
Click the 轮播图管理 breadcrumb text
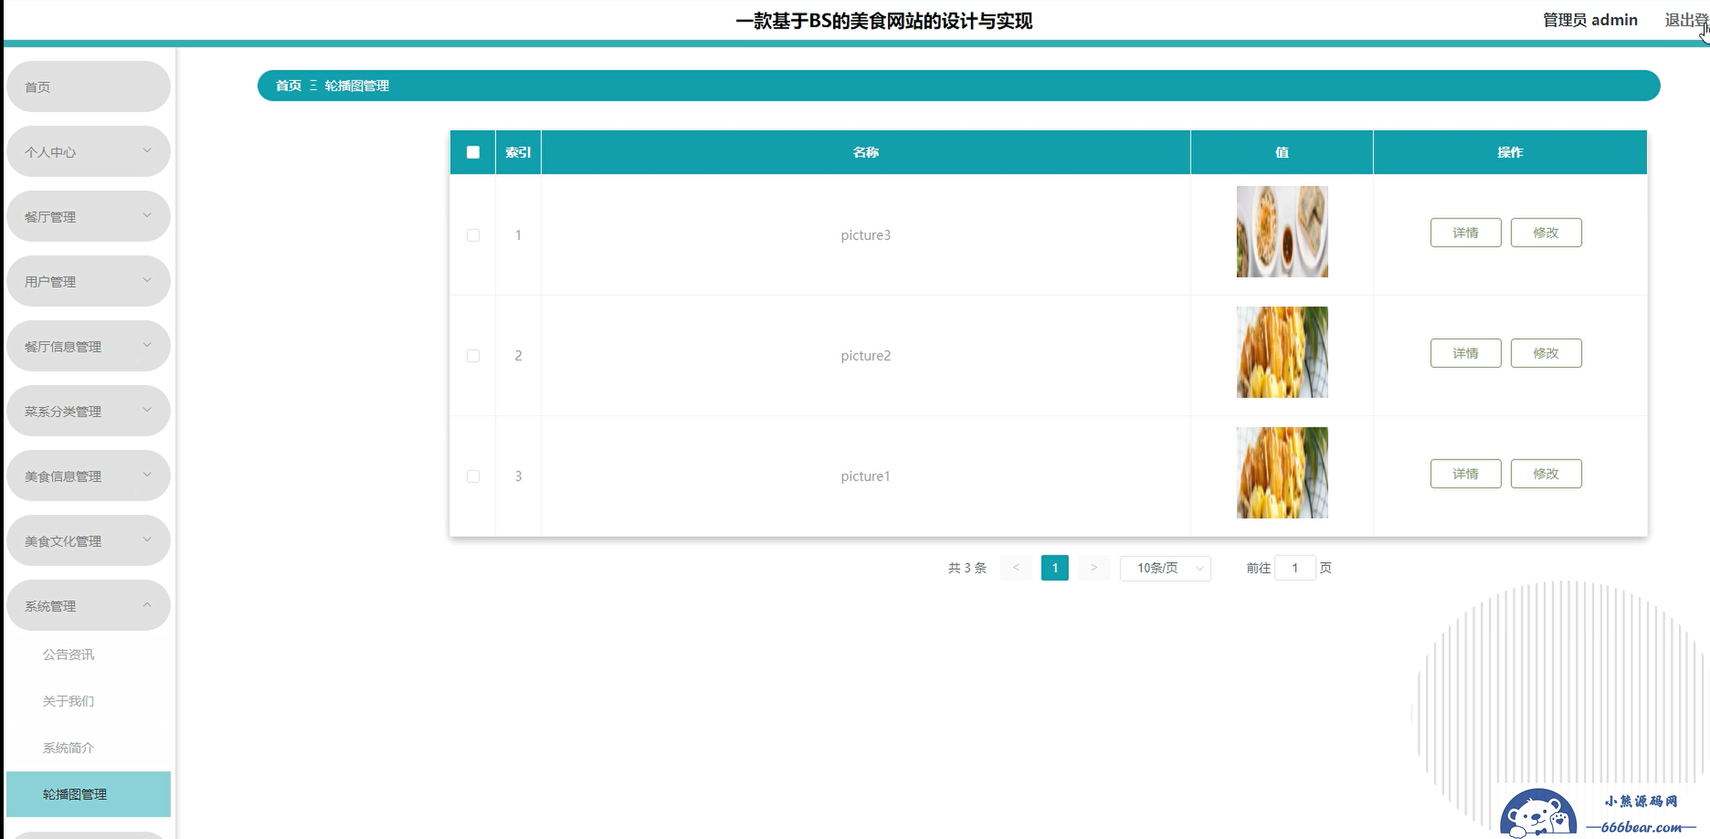click(x=357, y=85)
